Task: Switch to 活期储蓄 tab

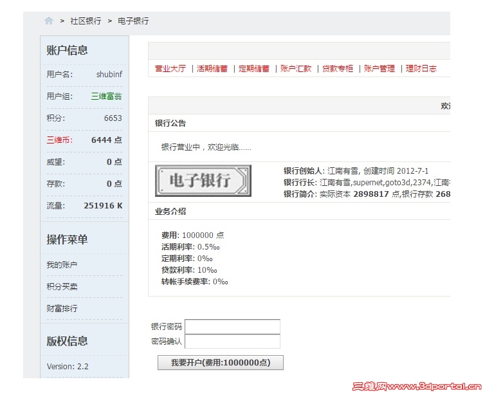Action: coord(212,69)
